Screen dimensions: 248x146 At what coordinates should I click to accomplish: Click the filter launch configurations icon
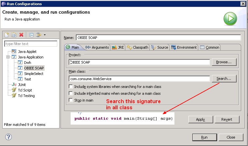tap(38, 35)
